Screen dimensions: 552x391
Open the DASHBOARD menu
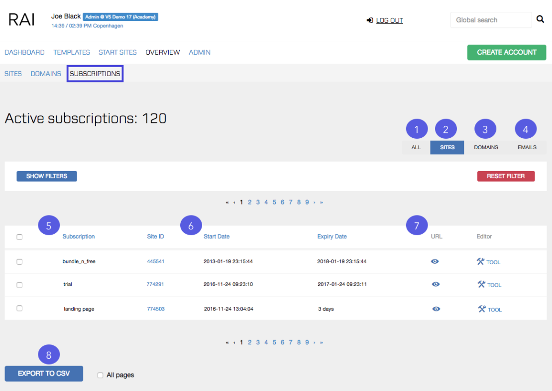tap(25, 52)
